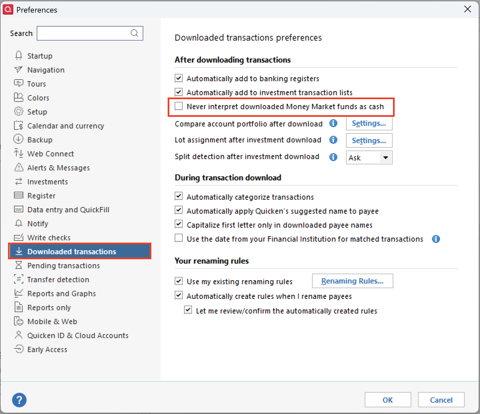
Task: Toggle Automatically apply Quicken's suggested name checkbox
Action: (x=179, y=210)
